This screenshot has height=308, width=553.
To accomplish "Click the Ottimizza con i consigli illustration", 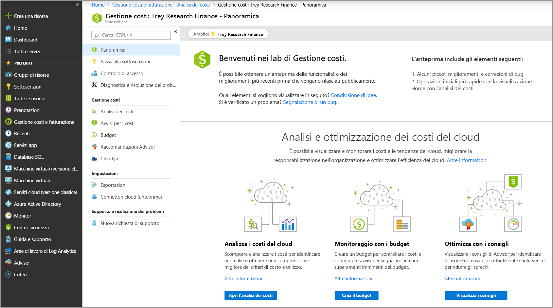I will tap(491, 203).
